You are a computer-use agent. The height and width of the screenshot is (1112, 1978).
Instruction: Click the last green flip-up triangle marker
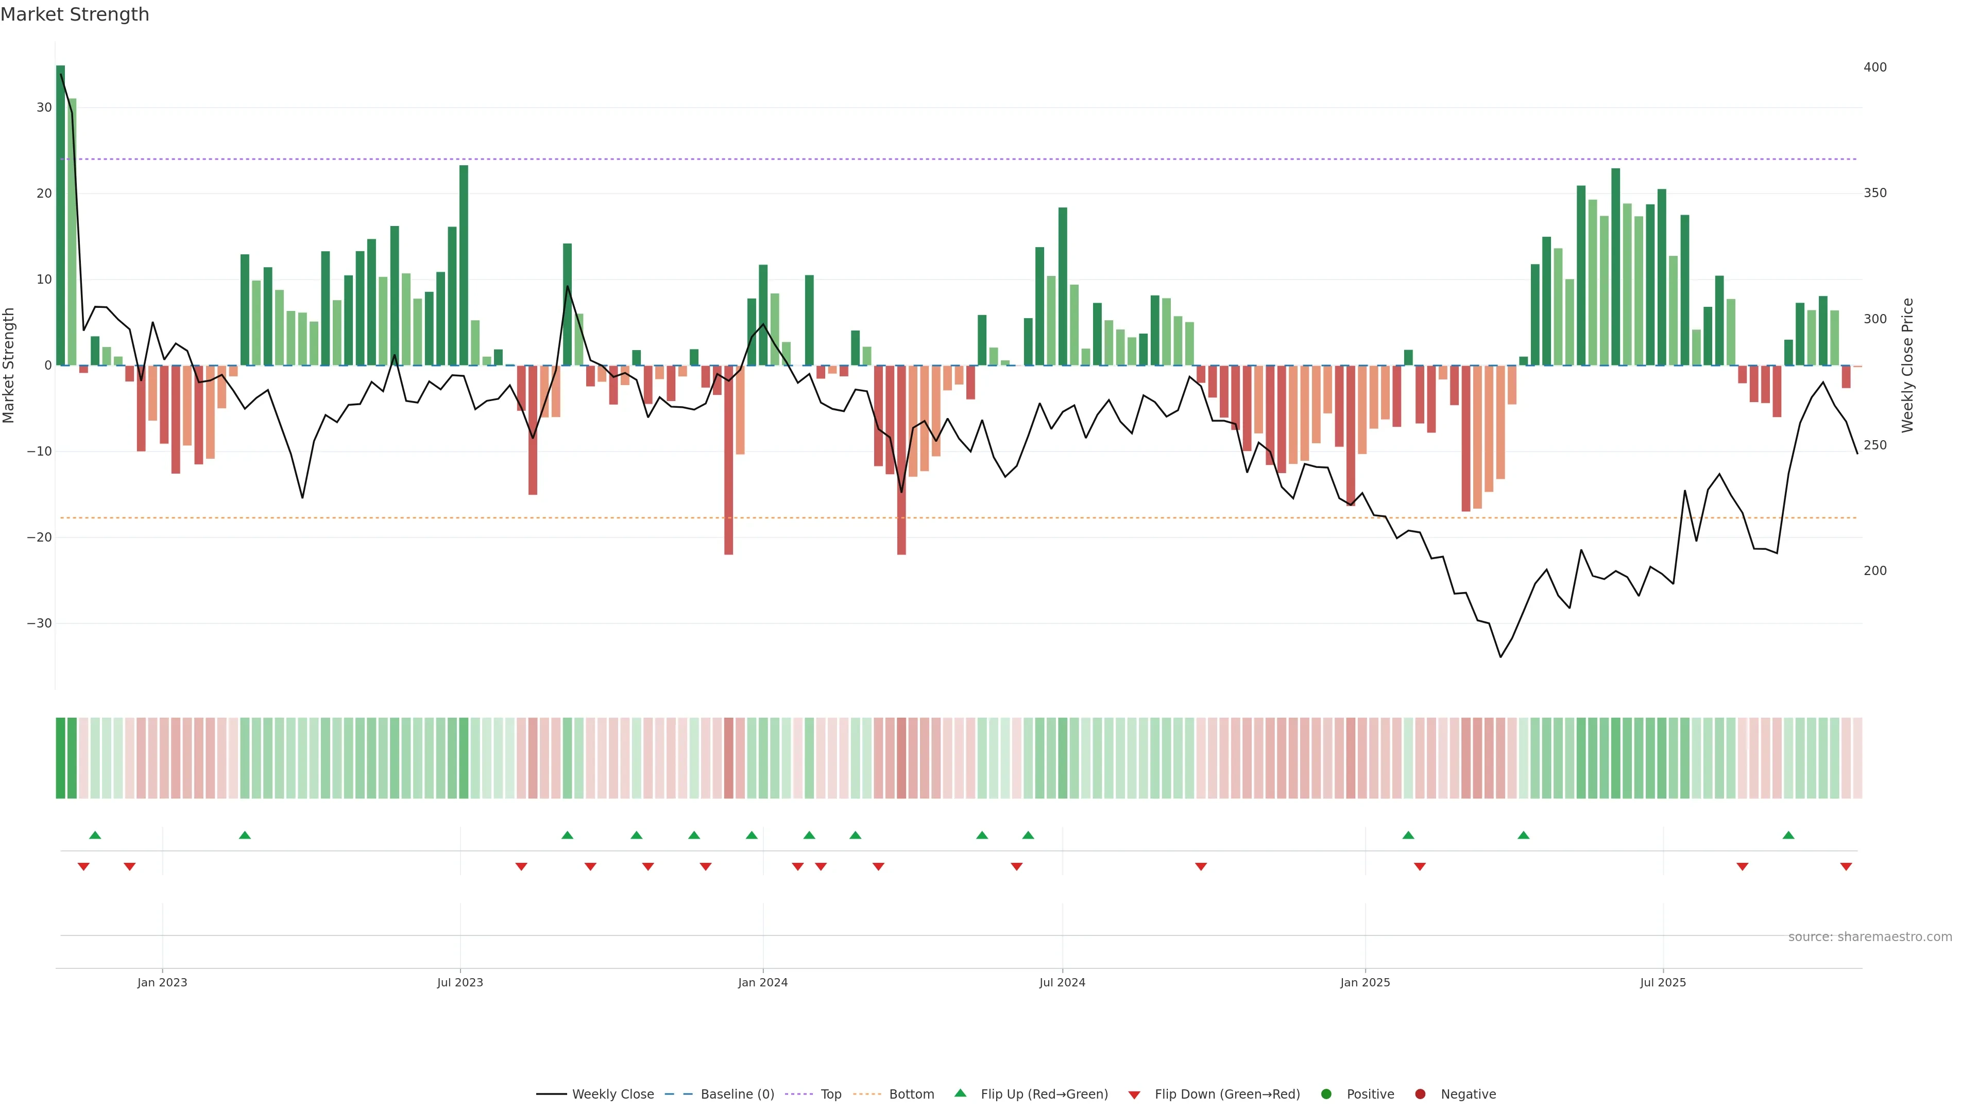click(1788, 835)
